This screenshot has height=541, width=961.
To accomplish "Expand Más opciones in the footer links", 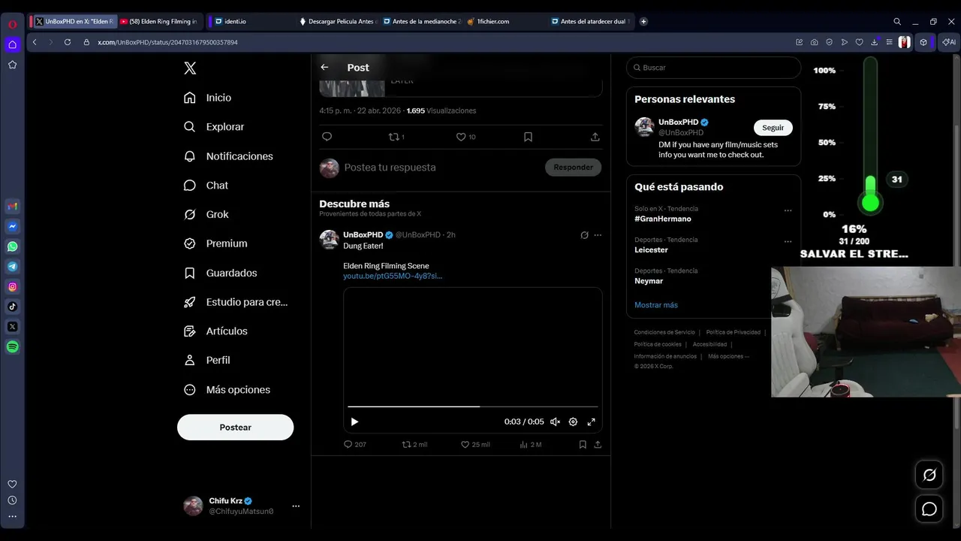I will (729, 356).
